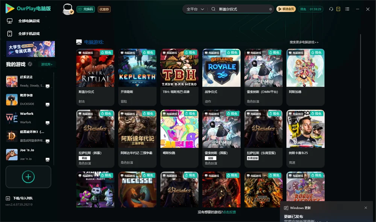Click the search magnifier icon

(213, 9)
